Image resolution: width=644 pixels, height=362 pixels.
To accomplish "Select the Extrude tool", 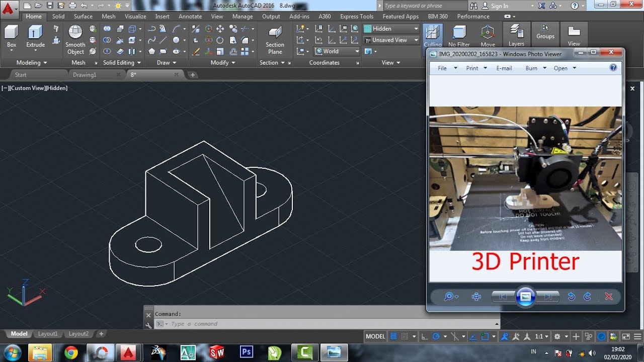I will [35, 37].
